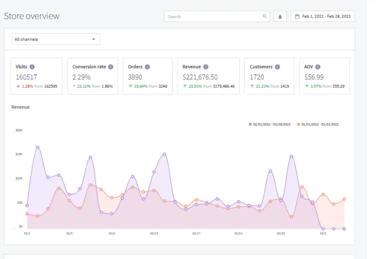Screen dimensions: 377x259
Task: Select the Customers value 1720
Action: 257,77
